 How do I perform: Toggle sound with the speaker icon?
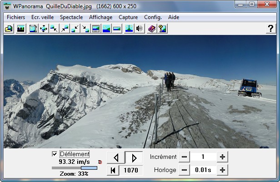[139, 29]
